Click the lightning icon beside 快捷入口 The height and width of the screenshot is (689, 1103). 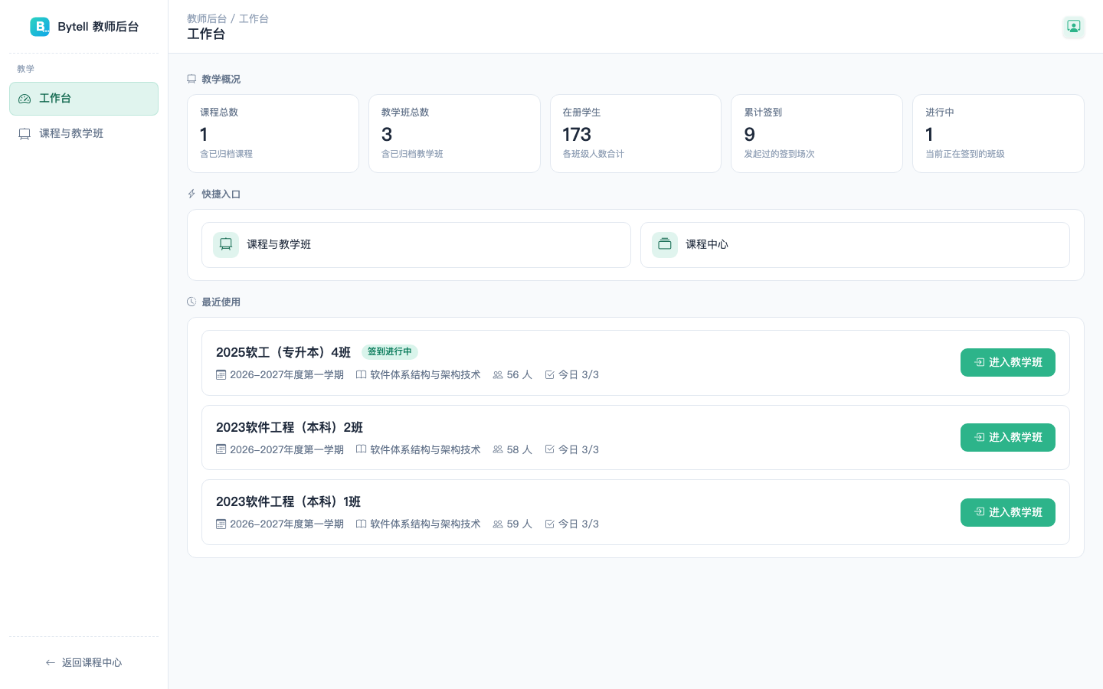[x=191, y=194]
